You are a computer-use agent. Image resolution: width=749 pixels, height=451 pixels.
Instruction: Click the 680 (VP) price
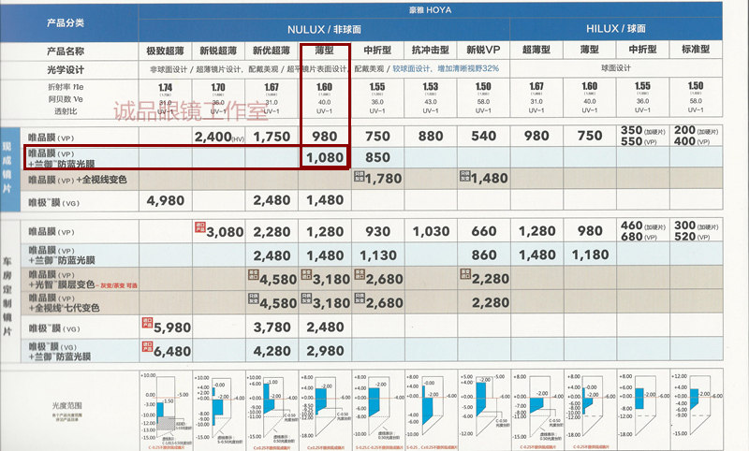tap(639, 237)
